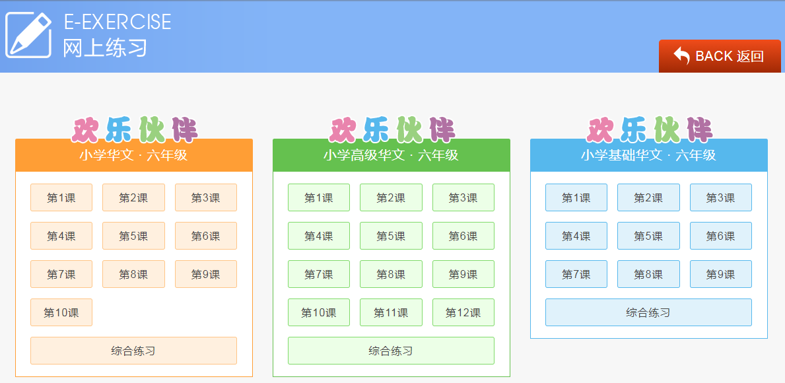Open 第3课 in the blue 基础华文 panel
This screenshot has width=785, height=383.
point(720,198)
